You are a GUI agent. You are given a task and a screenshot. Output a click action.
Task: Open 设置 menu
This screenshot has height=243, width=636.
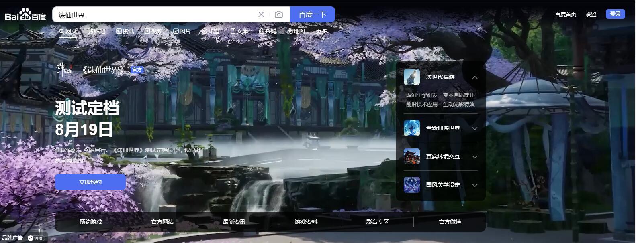[x=591, y=14]
